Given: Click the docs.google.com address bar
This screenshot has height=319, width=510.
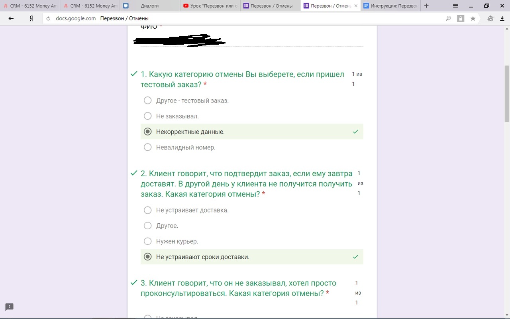Looking at the screenshot, I should pyautogui.click(x=239, y=18).
